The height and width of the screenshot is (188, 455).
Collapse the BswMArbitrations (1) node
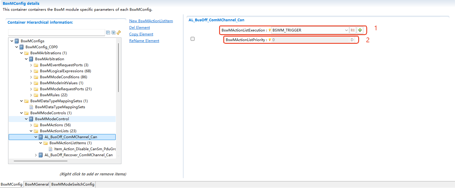(x=21, y=53)
